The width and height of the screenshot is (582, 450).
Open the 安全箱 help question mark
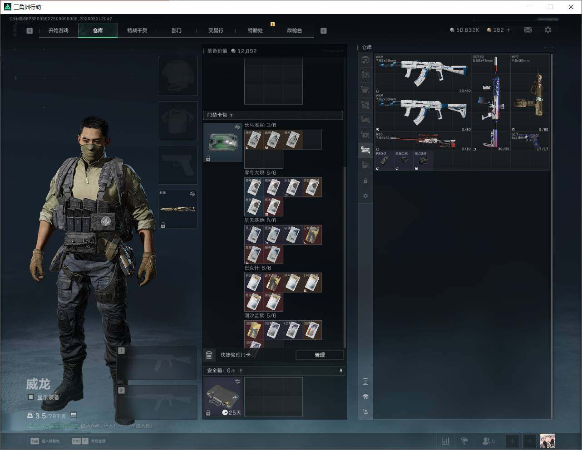241,371
